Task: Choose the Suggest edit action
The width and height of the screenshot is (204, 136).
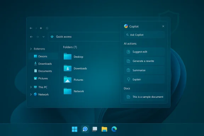Action: [x=144, y=52]
